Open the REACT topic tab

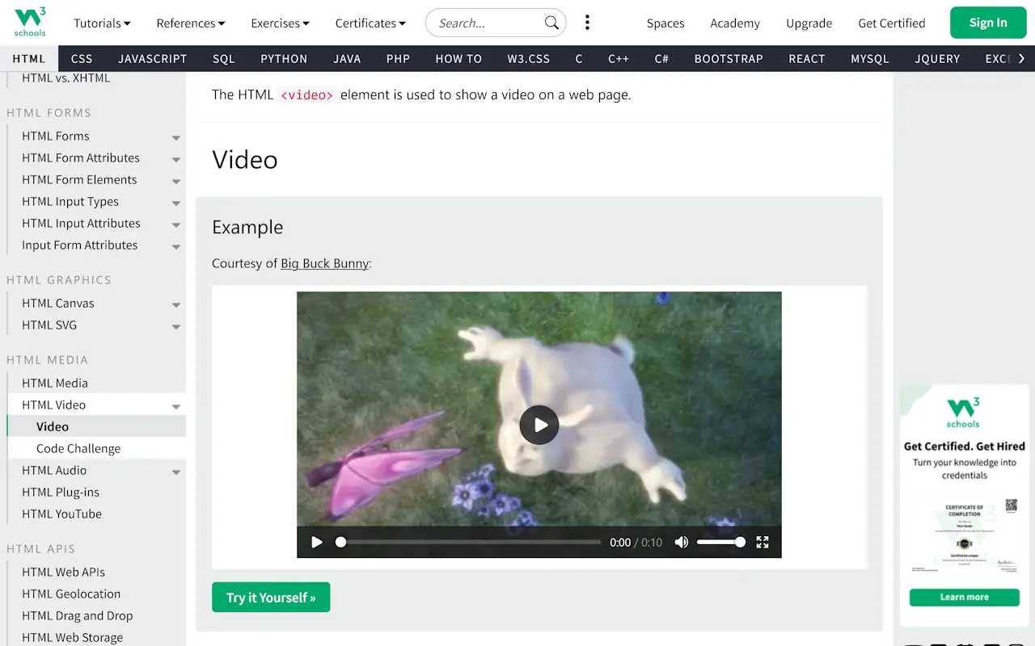tap(807, 58)
